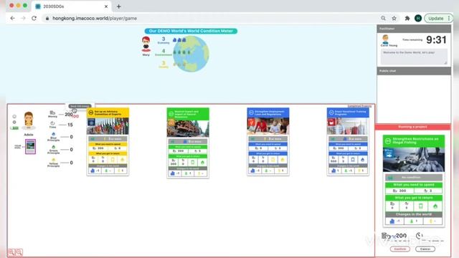Click the world globe image
Viewport: 459px width, 258px height.
click(x=191, y=54)
